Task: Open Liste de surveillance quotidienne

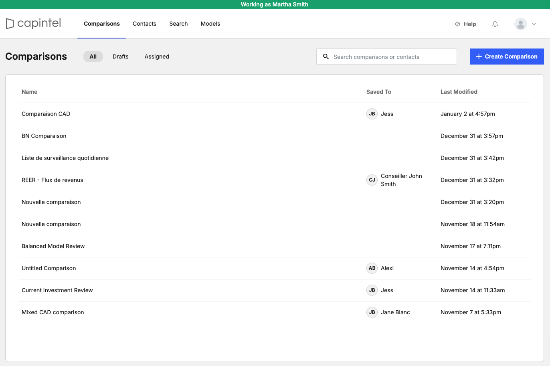Action: tap(275, 158)
